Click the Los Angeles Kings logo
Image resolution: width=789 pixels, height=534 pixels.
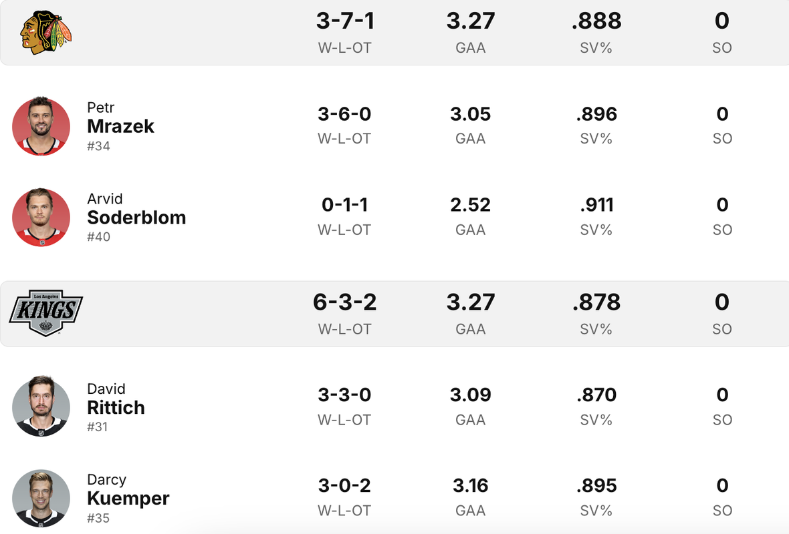(45, 312)
